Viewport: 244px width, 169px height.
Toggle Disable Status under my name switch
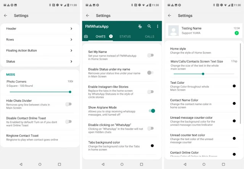pos(151,73)
